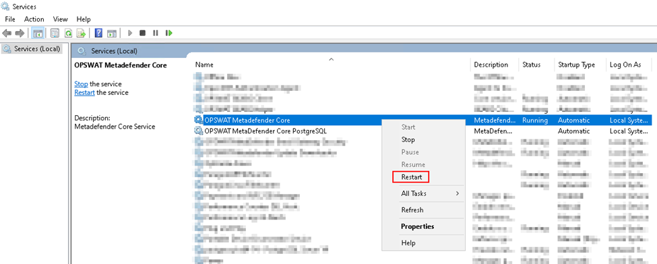Click the Forward arrow toolbar icon
657x264 pixels.
click(20, 33)
